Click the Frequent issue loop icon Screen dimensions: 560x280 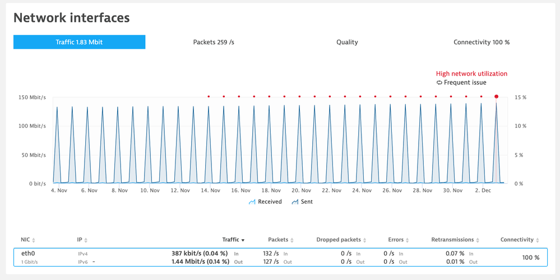(x=439, y=82)
